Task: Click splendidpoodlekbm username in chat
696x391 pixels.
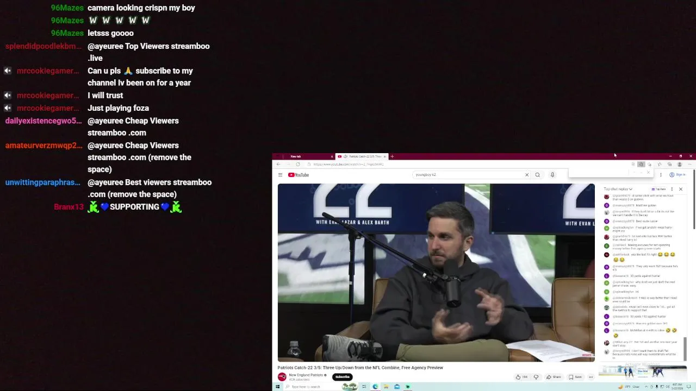Action: pyautogui.click(x=43, y=46)
